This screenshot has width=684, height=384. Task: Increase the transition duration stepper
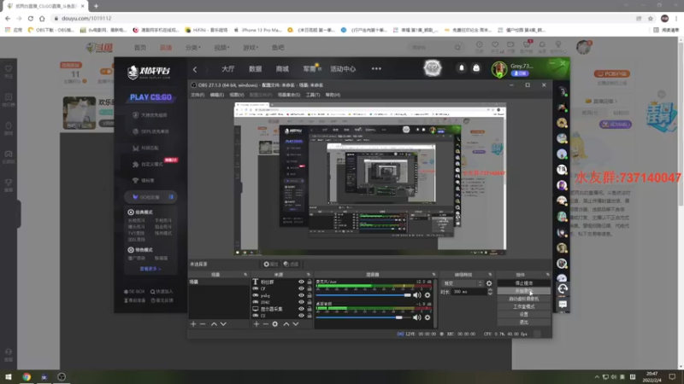coord(490,290)
